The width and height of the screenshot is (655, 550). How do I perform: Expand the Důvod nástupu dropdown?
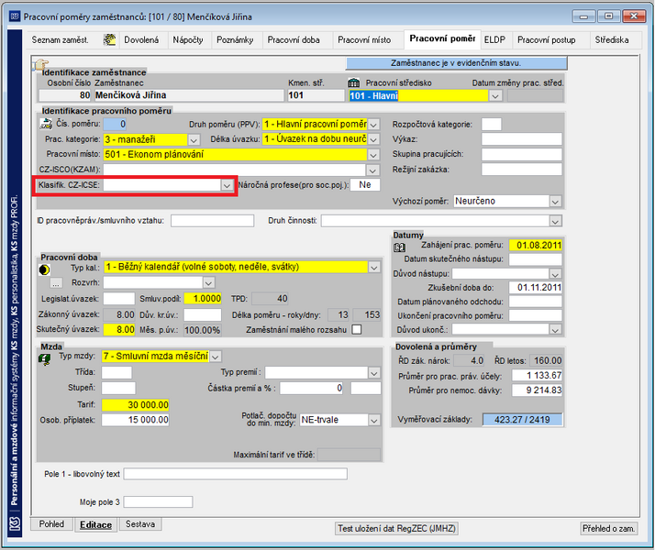(x=555, y=274)
